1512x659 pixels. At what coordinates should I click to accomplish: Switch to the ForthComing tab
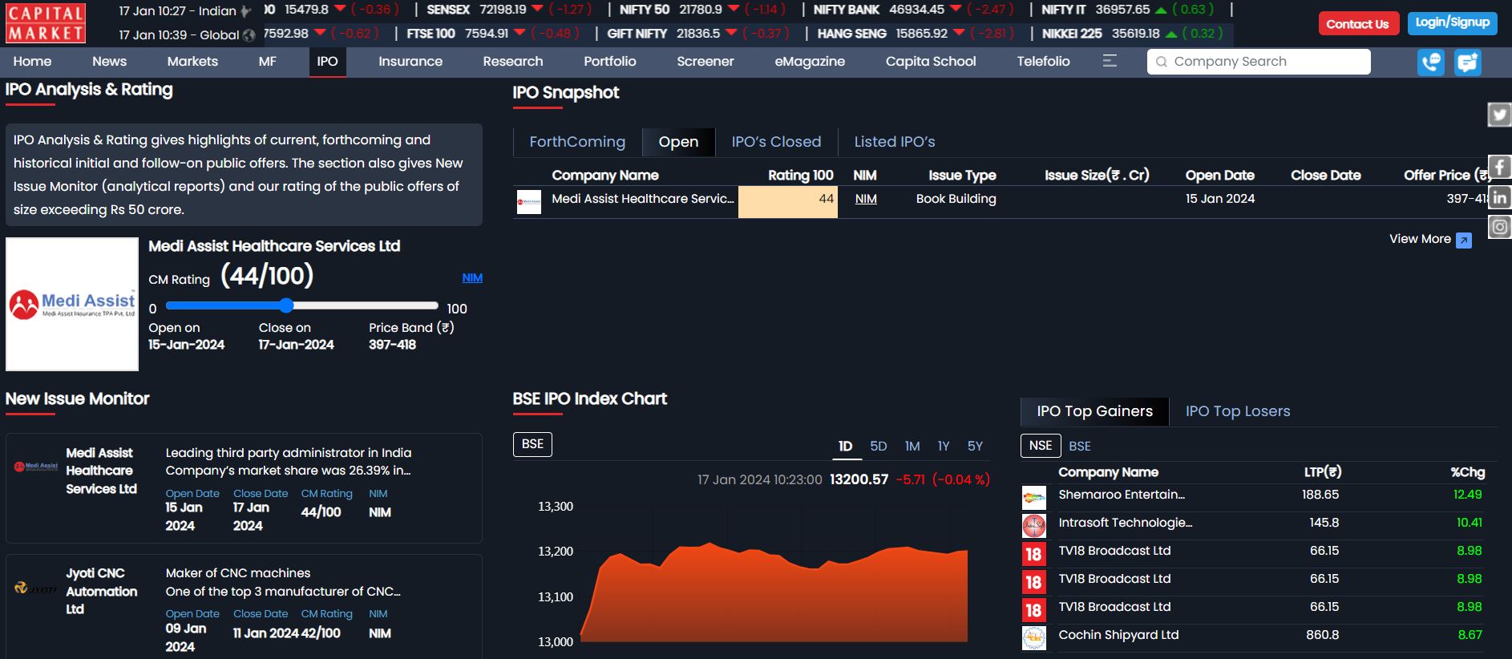pyautogui.click(x=577, y=142)
